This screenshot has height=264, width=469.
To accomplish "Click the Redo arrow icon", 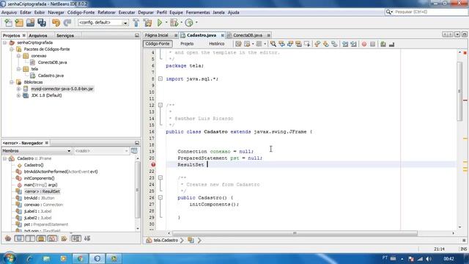I will [67, 23].
